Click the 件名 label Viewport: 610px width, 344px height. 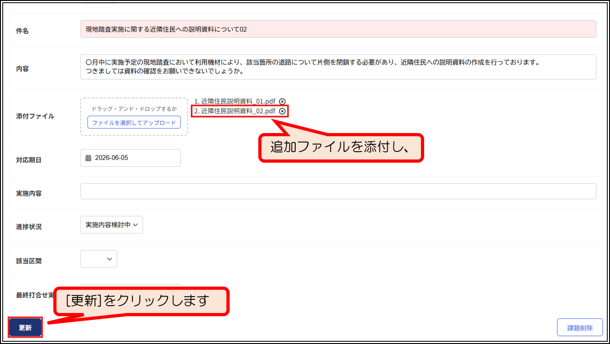coord(22,31)
